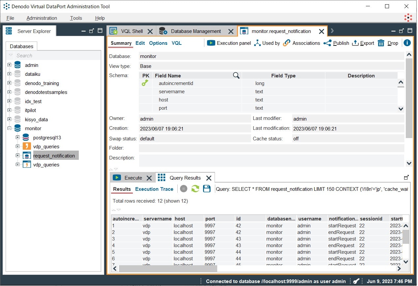Expand the postgresql13 node
The width and height of the screenshot is (418, 286).
pyautogui.click(x=18, y=137)
